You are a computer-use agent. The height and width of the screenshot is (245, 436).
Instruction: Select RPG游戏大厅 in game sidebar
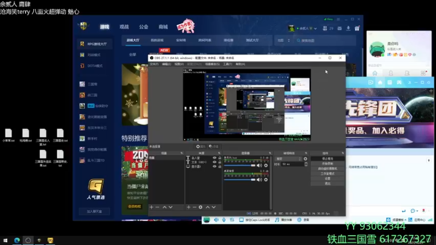[x=94, y=44]
